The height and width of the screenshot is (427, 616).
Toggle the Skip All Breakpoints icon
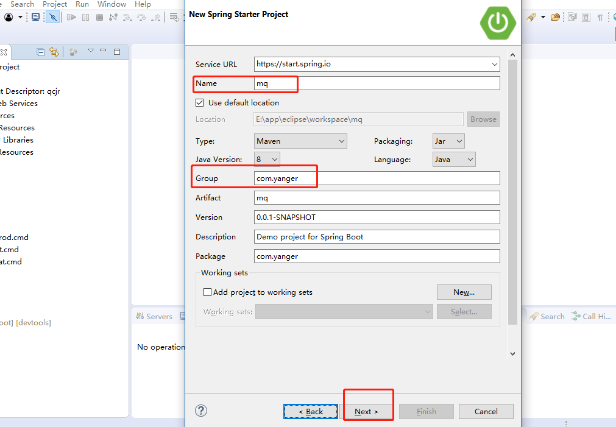click(52, 16)
